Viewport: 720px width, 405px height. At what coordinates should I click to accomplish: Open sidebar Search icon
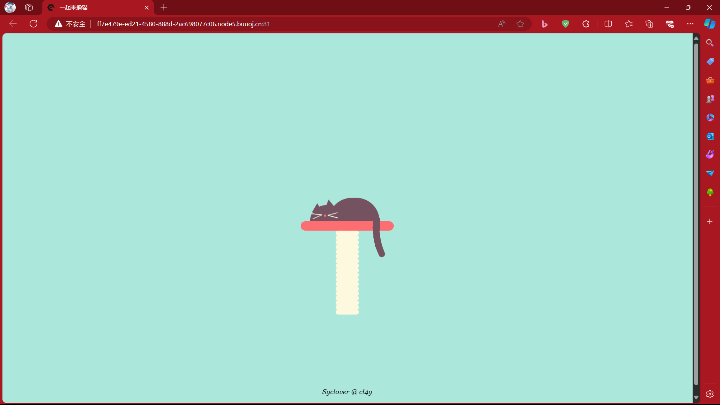click(x=710, y=43)
